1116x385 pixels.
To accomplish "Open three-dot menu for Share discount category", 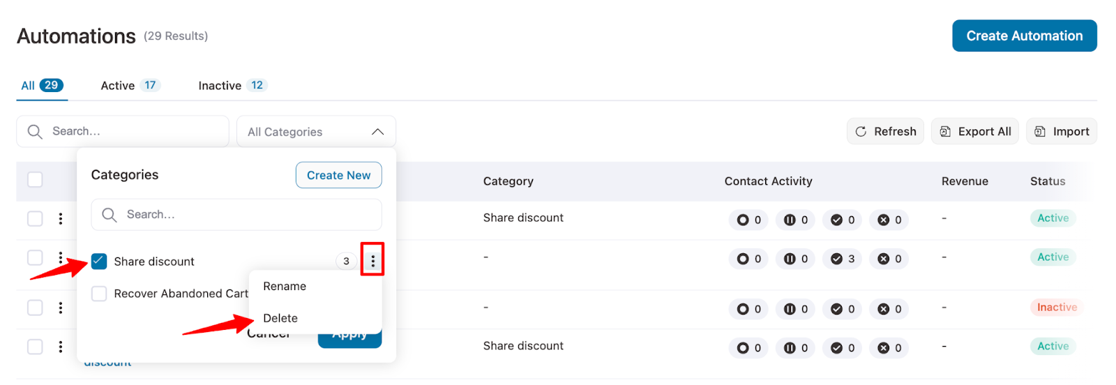I will (x=372, y=261).
